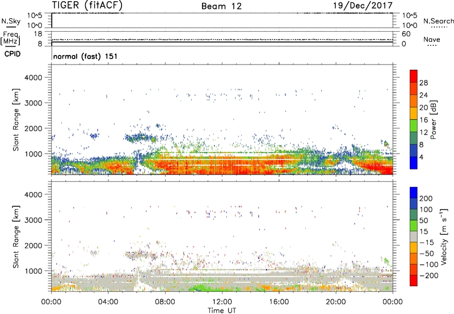Select "Slant Range [km]" label of velocity panel
The width and height of the screenshot is (454, 314).
16,237
